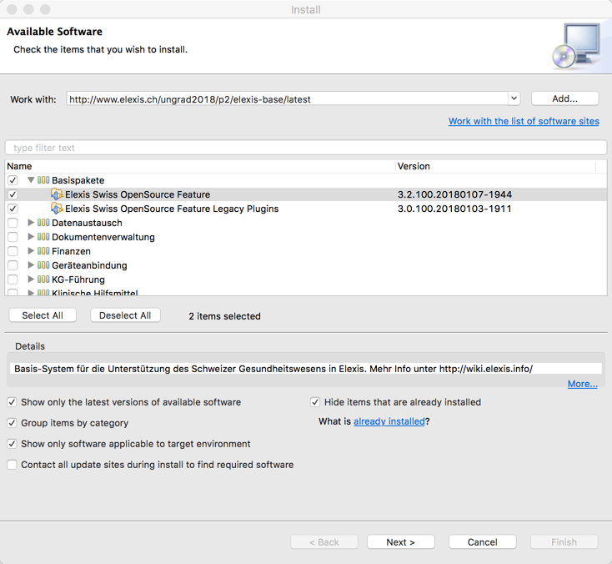Screen dimensions: 612x564
Task: Expand the Geräteanbindung category
Action: pos(31,265)
